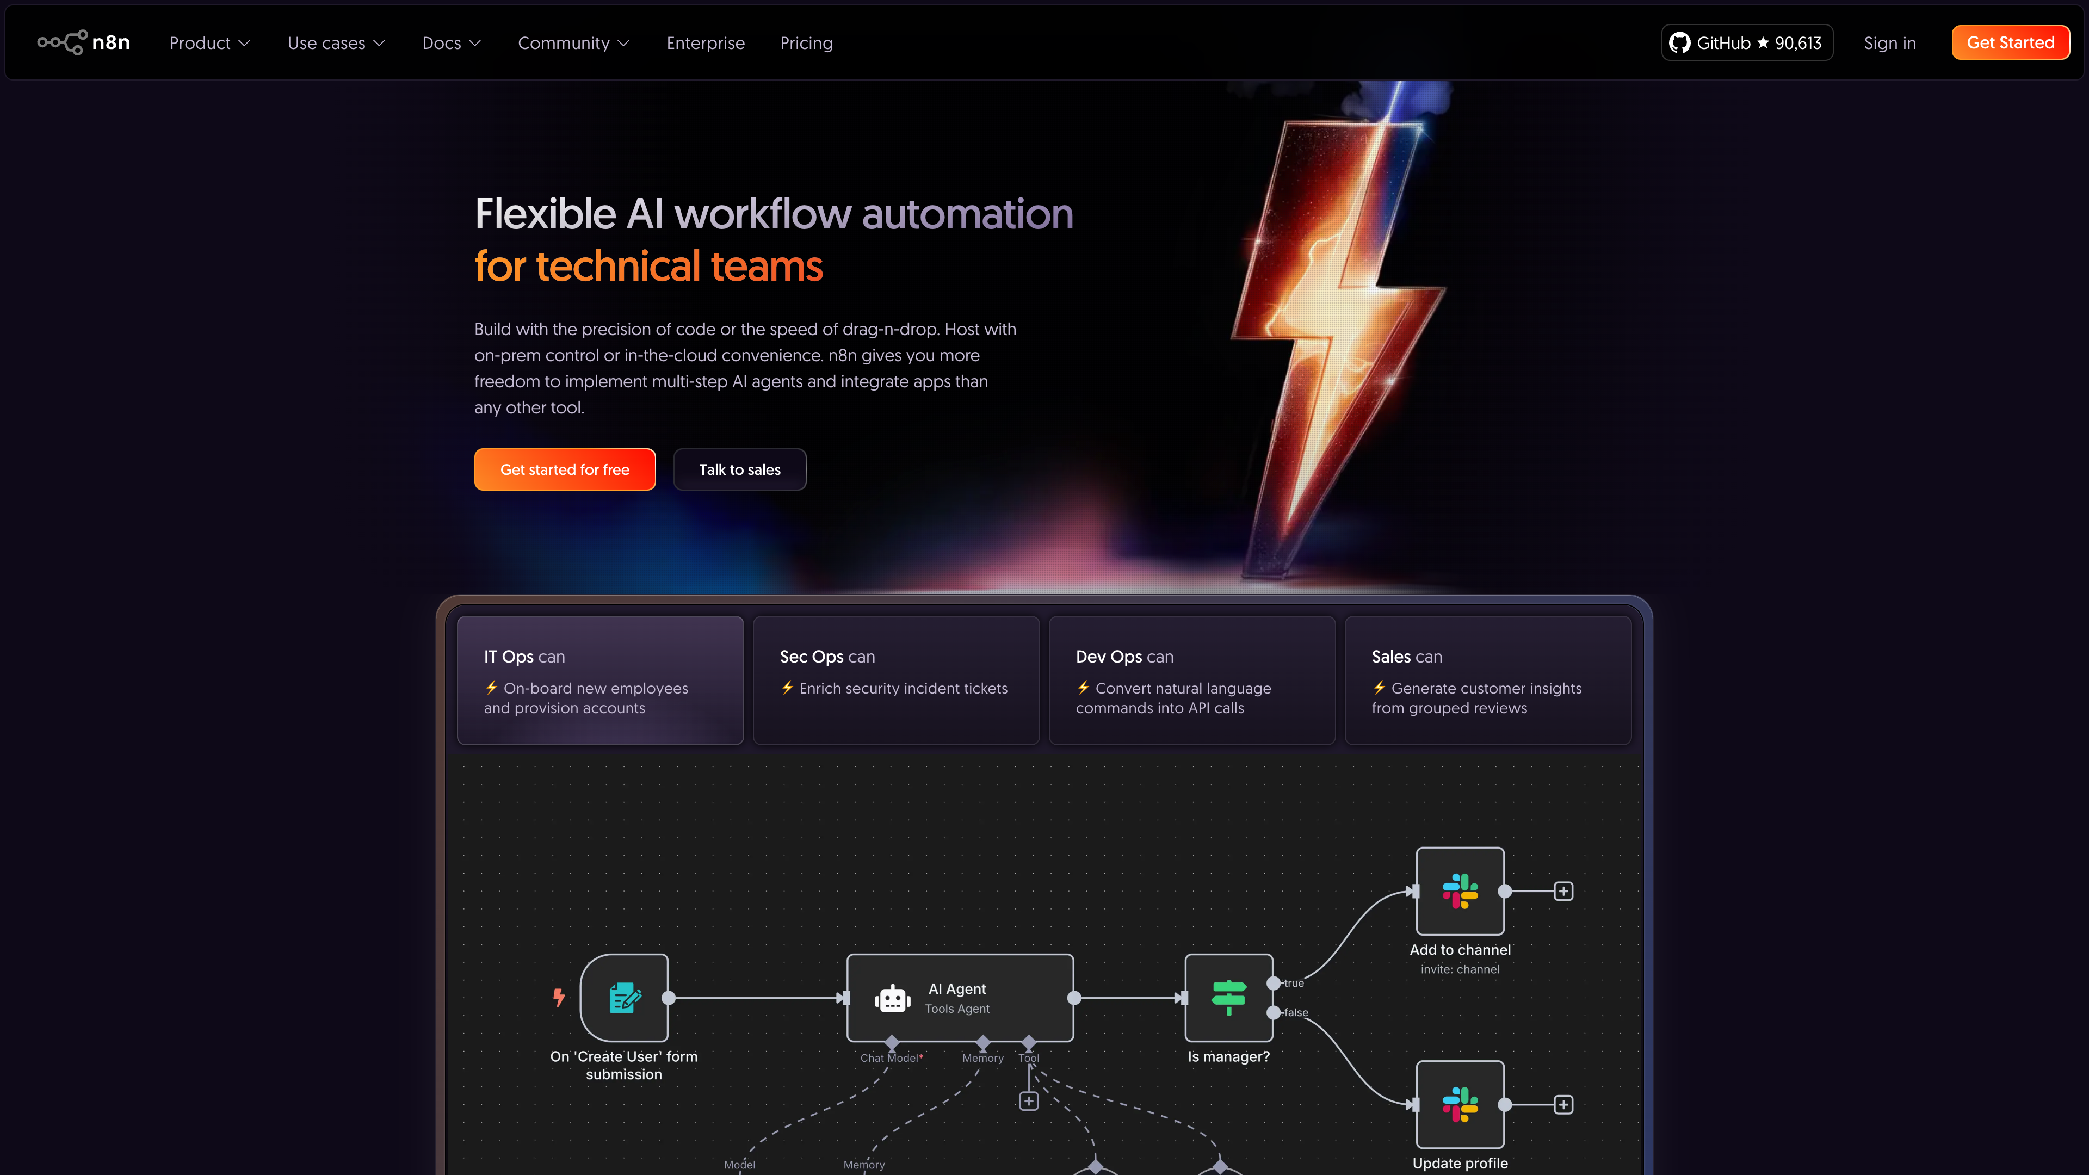Click the 'Update profile' Slack node
The width and height of the screenshot is (2089, 1175).
pyautogui.click(x=1460, y=1104)
